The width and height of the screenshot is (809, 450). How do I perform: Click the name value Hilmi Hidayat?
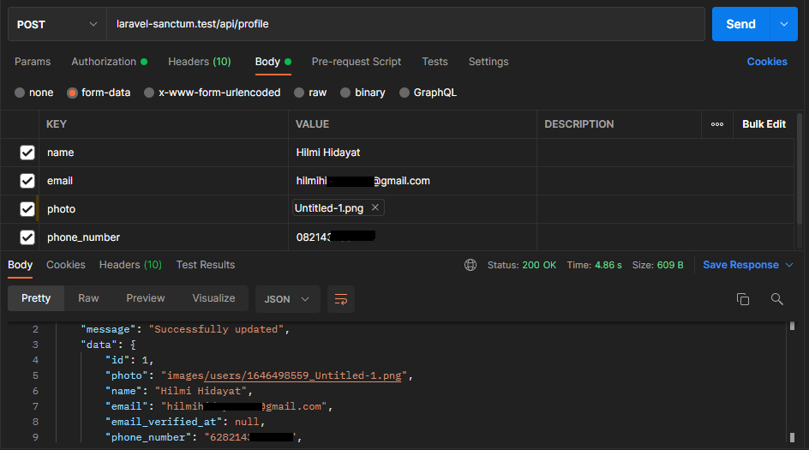coord(328,153)
